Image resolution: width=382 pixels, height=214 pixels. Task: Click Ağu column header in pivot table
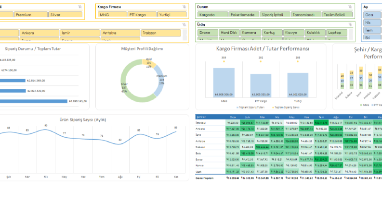pos(336,117)
